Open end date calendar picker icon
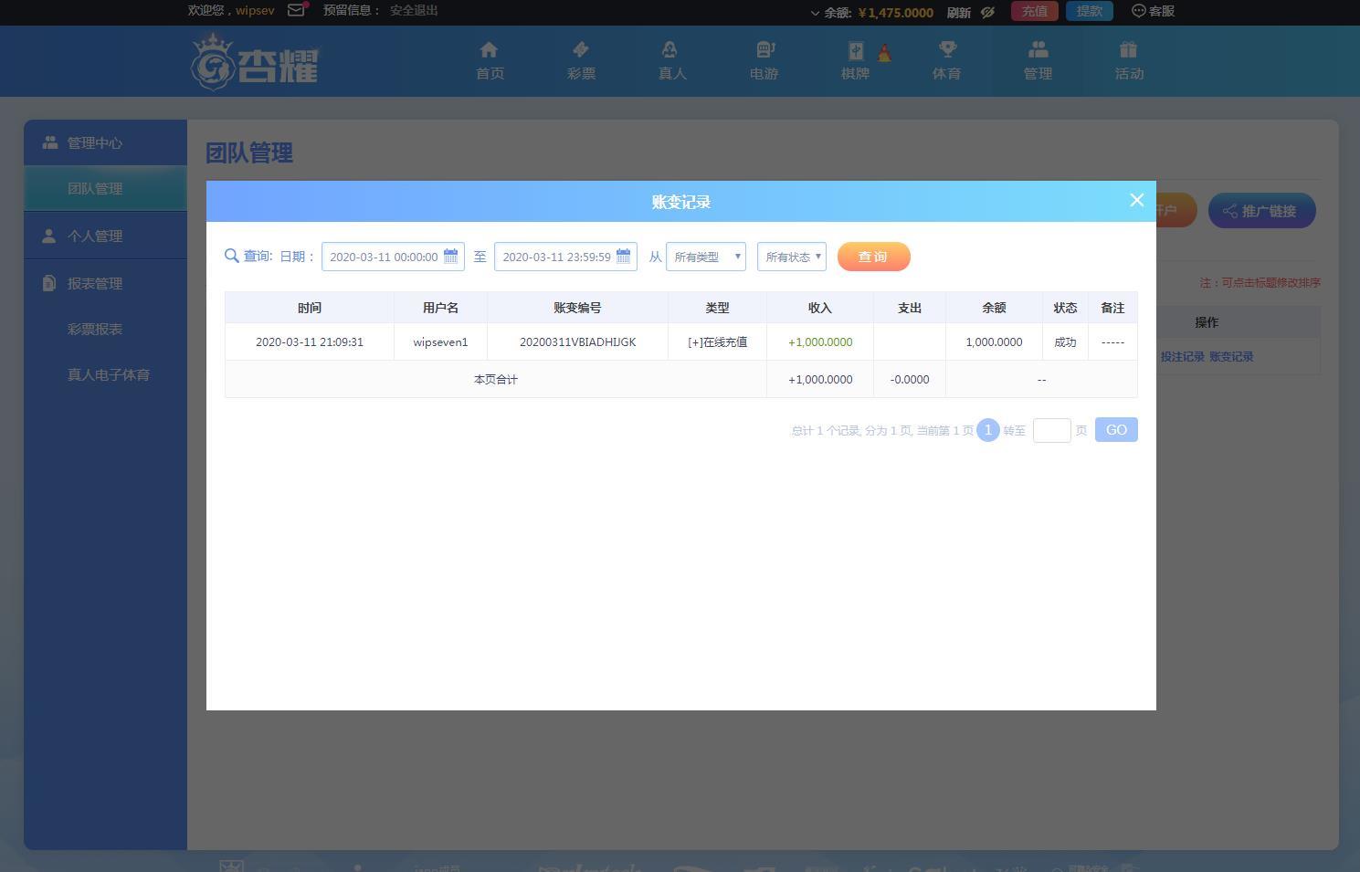Viewport: 1360px width, 872px height. 623,257
